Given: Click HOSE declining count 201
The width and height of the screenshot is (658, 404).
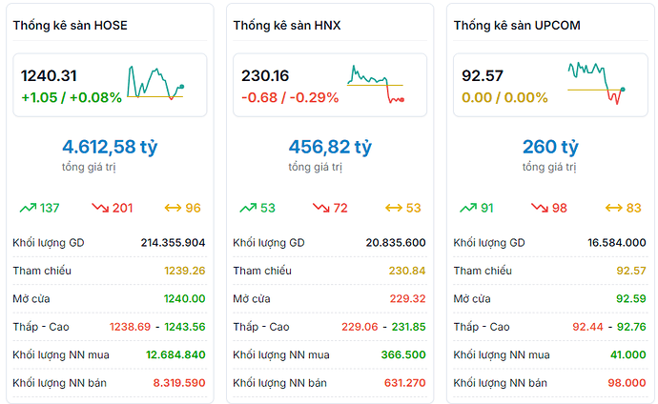Looking at the screenshot, I should [122, 209].
